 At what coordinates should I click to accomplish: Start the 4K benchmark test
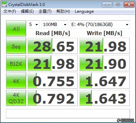tap(16, 81)
